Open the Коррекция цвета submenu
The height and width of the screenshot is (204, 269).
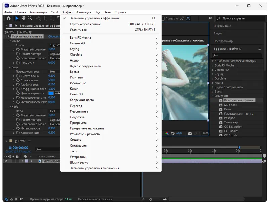[82, 100]
